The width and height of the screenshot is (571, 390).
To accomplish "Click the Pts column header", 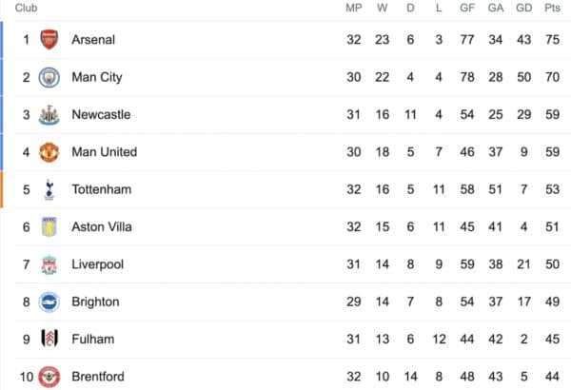I will coord(552,8).
